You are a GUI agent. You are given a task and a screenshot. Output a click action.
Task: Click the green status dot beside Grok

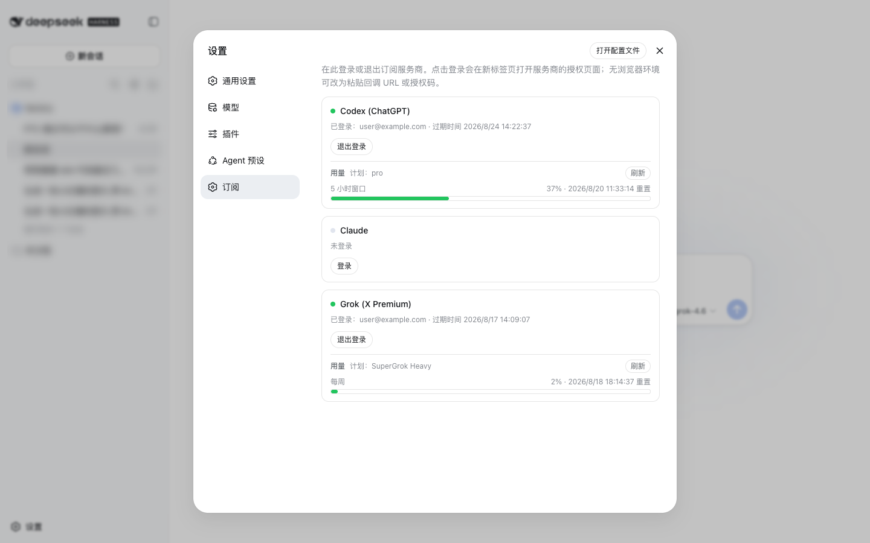[x=333, y=304]
